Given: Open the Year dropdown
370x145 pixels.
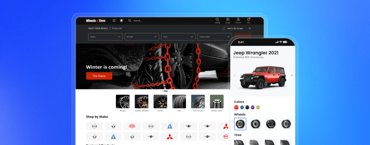Looking at the screenshot, I should pyautogui.click(x=178, y=37).
